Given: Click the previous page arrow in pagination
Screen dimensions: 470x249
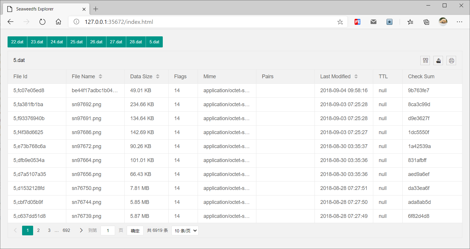Looking at the screenshot, I should click(x=15, y=230).
